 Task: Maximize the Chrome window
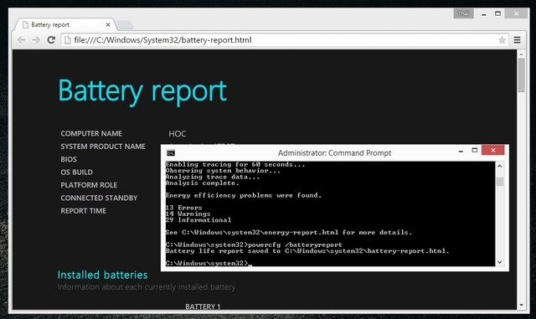click(x=498, y=13)
